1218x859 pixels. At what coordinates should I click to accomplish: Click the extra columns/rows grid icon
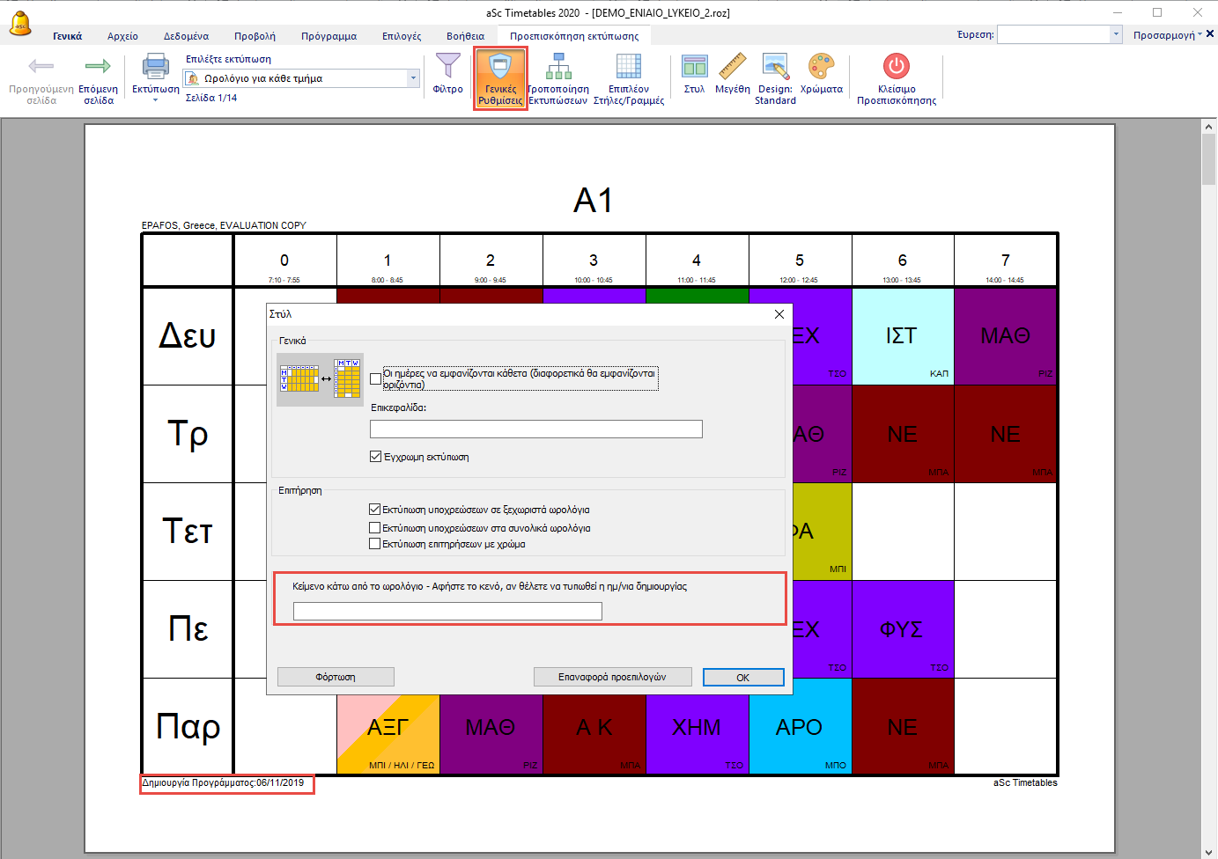point(628,67)
